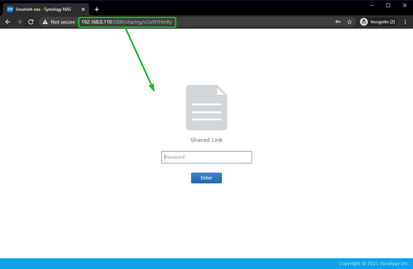The image size is (413, 269).
Task: Close the linuxhint-nas tab
Action: pyautogui.click(x=83, y=9)
